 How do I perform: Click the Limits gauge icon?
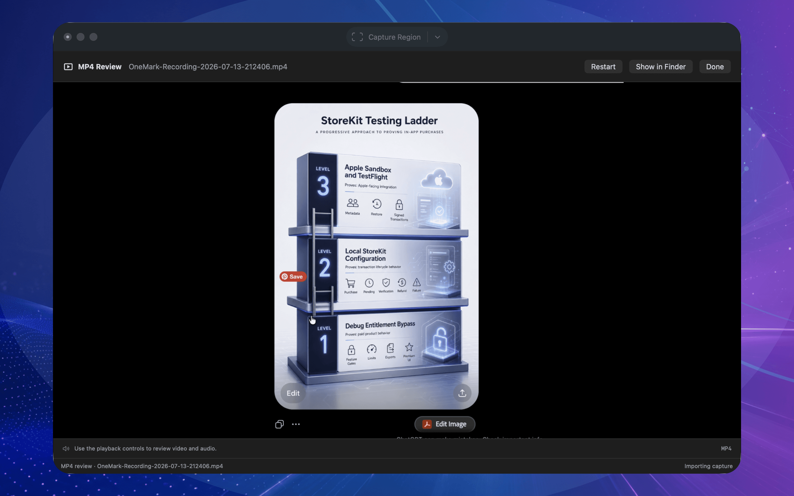point(371,349)
